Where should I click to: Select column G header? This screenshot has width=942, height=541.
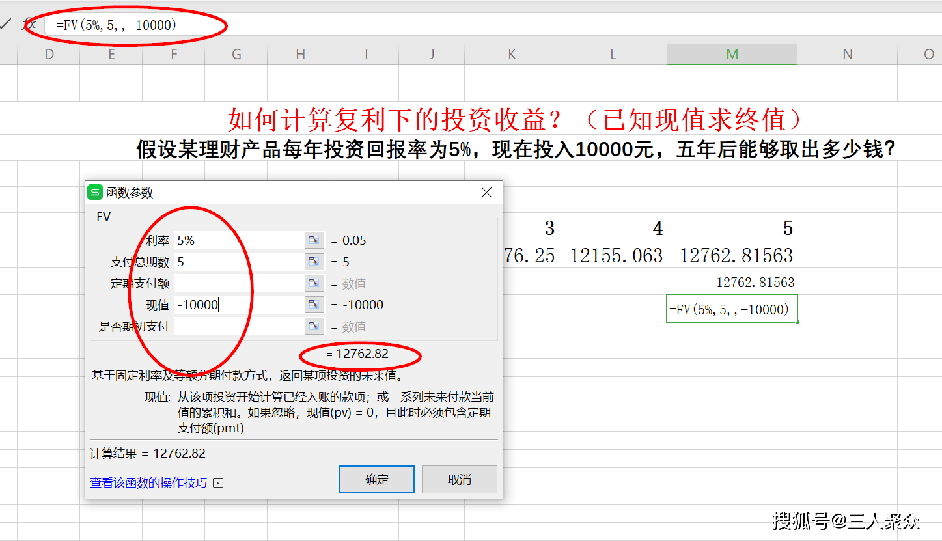click(236, 55)
